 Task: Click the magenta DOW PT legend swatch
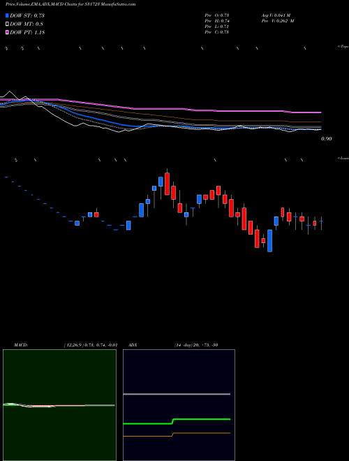(7, 33)
